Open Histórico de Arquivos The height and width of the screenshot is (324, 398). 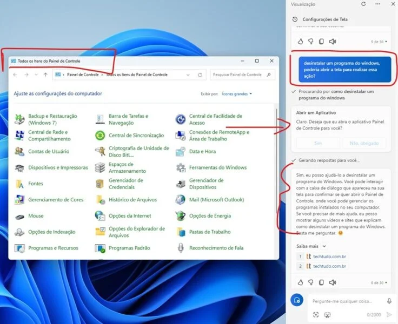tap(126, 200)
